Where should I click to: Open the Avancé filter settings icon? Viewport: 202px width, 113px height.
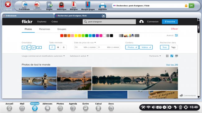coord(177,35)
